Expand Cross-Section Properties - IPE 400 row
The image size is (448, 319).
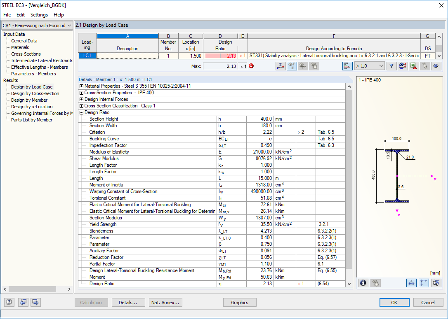point(81,93)
